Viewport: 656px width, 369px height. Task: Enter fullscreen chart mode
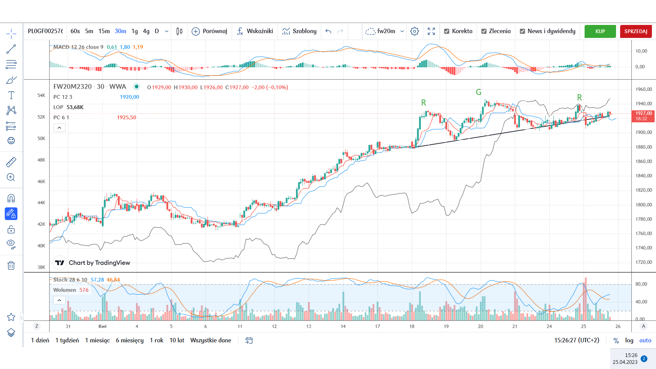click(x=432, y=31)
